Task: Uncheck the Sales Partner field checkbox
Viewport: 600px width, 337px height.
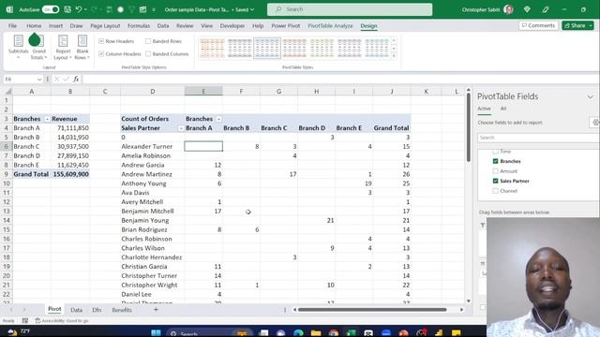Action: 496,181
